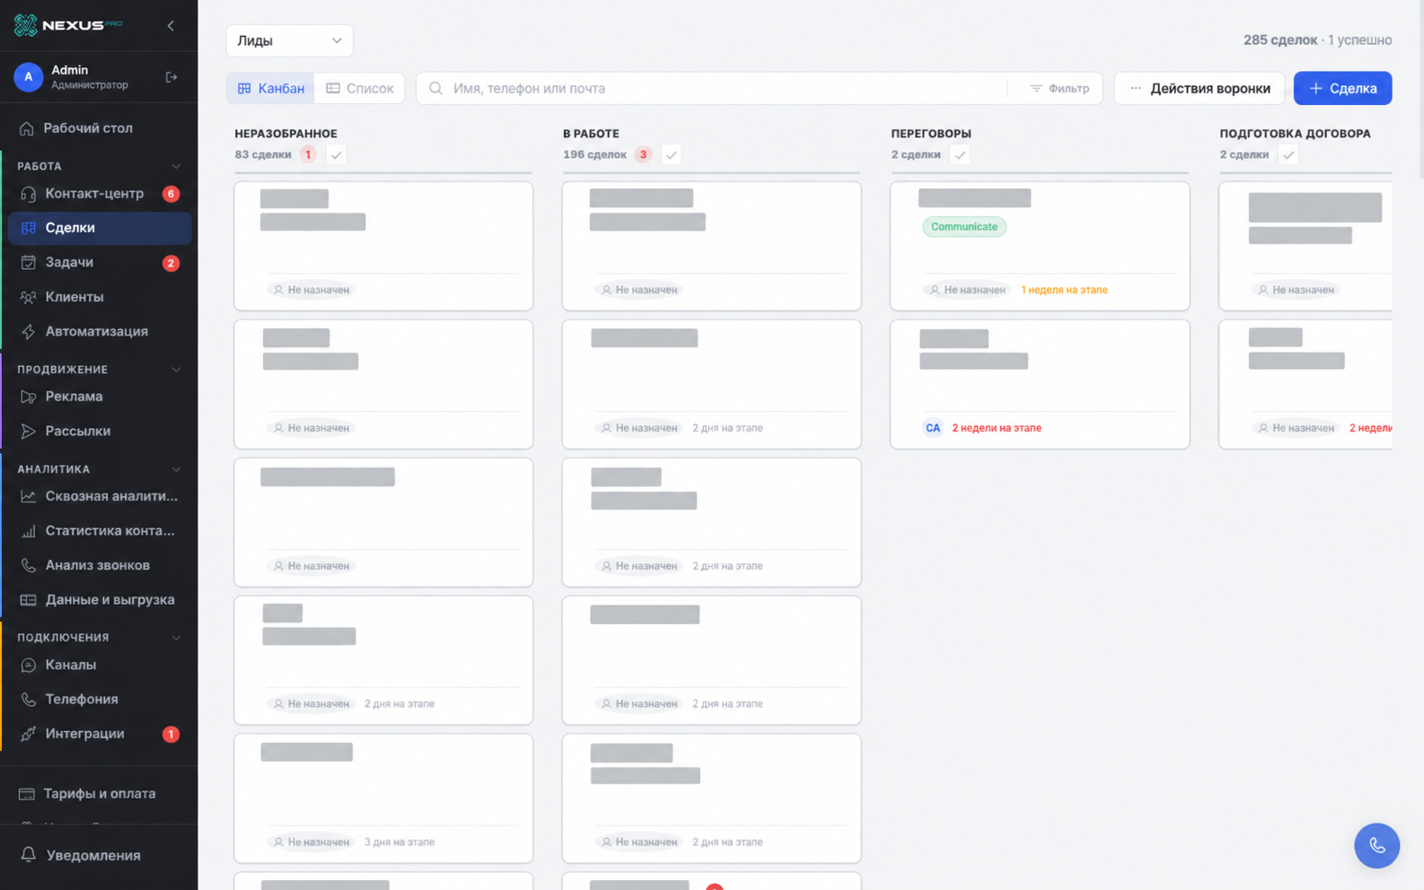This screenshot has height=890, width=1424.
Task: Click the Admin avatar circle
Action: (x=29, y=77)
